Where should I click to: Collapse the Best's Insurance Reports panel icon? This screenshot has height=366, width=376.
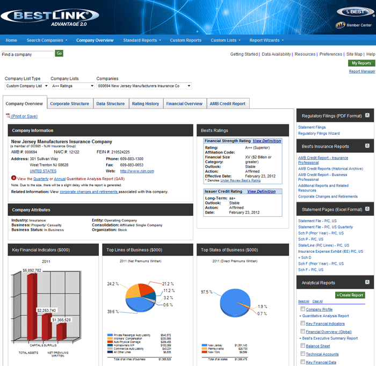[367, 145]
